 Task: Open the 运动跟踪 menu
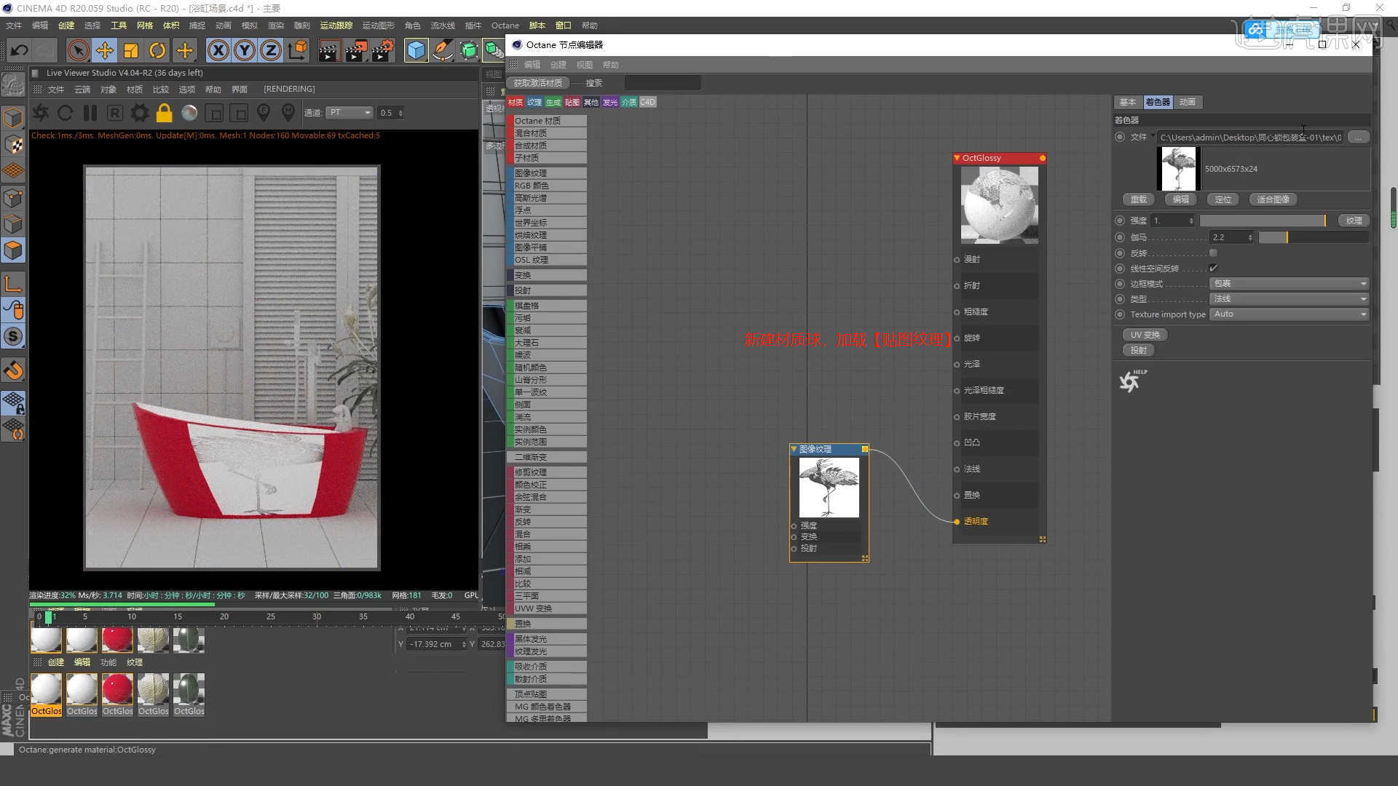[336, 25]
